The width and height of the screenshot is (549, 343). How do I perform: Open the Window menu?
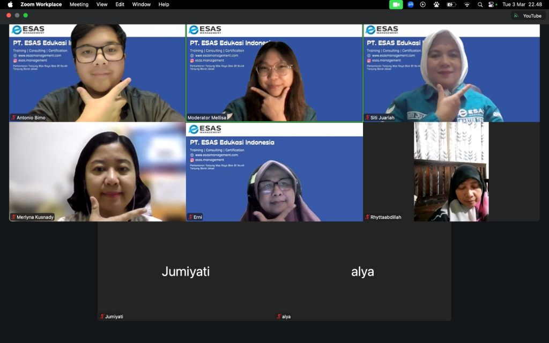pyautogui.click(x=142, y=4)
